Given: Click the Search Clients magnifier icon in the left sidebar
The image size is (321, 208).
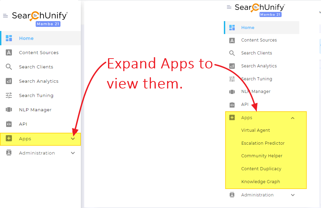Looking at the screenshot, I should point(9,67).
